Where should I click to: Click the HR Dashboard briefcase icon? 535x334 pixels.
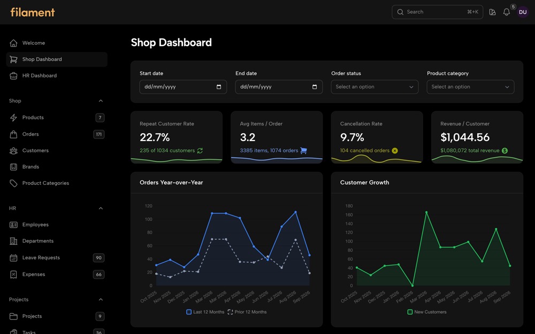[x=13, y=76]
